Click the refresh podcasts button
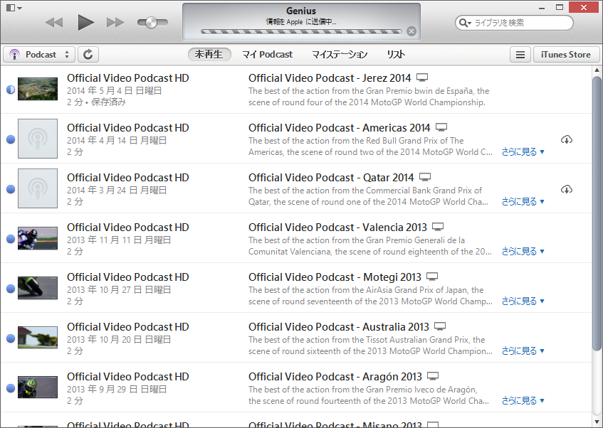This screenshot has height=428, width=603. pos(88,55)
